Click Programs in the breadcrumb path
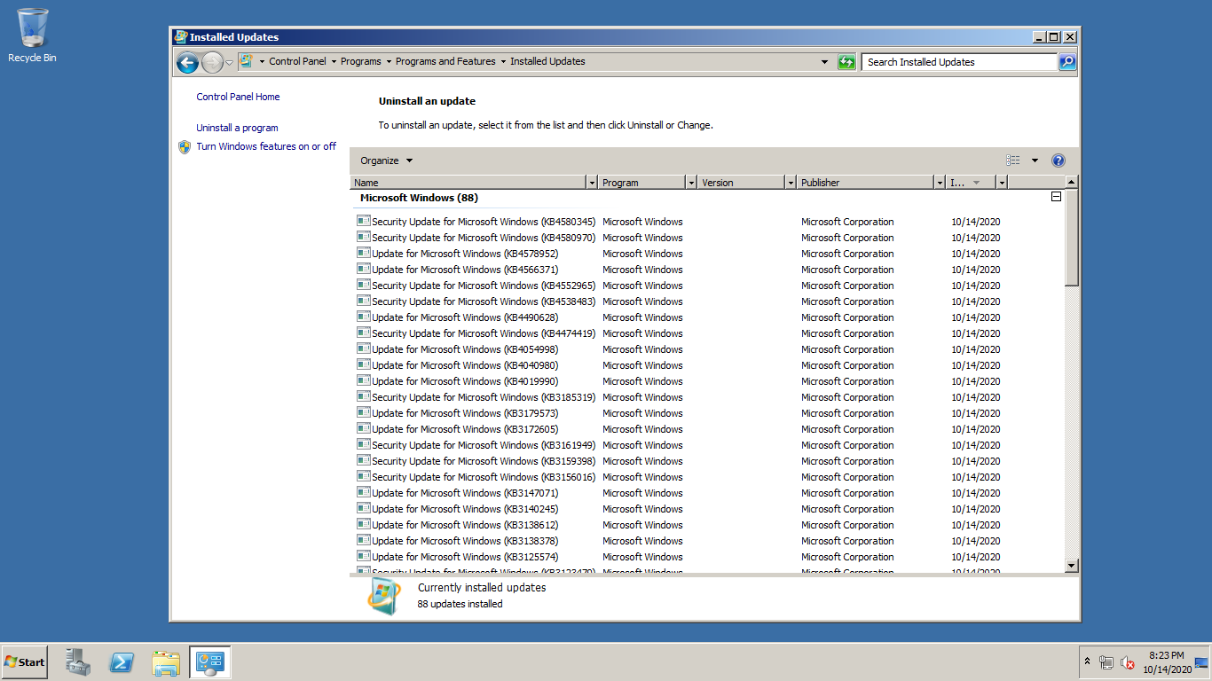This screenshot has height=681, width=1212. tap(360, 61)
